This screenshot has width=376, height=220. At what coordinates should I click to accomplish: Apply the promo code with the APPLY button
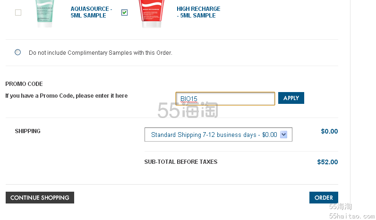(291, 98)
